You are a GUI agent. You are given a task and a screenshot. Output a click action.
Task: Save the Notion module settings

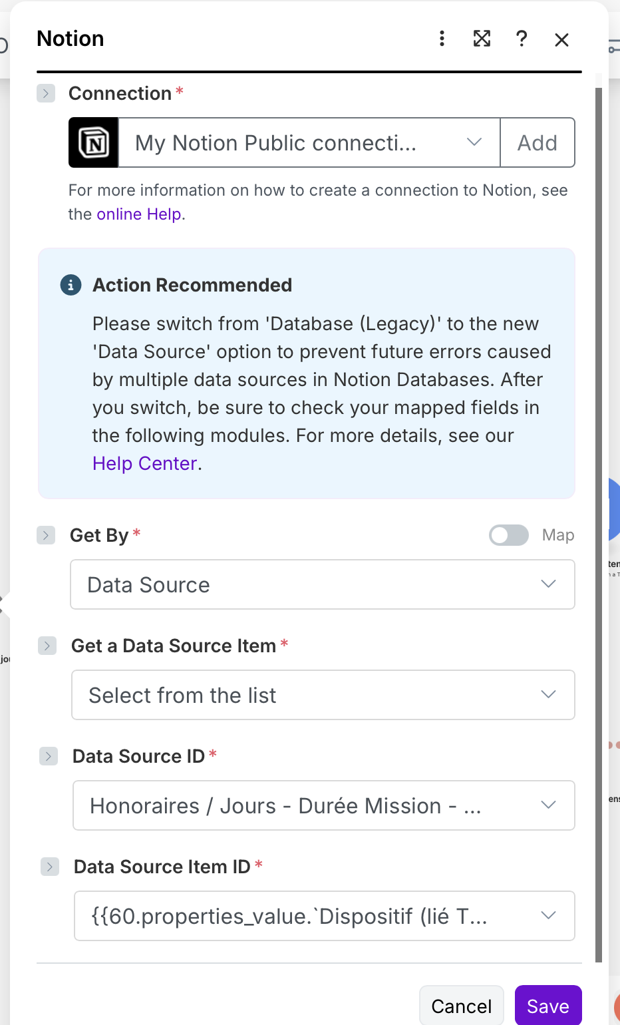(548, 1006)
